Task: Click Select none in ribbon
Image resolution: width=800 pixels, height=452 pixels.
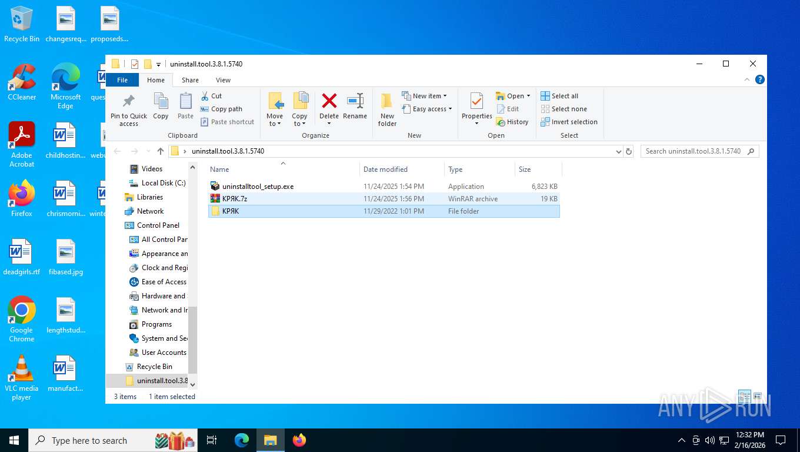Action: pos(564,109)
